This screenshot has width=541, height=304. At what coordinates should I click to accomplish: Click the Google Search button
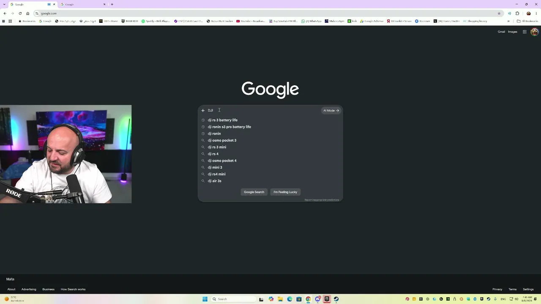pyautogui.click(x=254, y=192)
